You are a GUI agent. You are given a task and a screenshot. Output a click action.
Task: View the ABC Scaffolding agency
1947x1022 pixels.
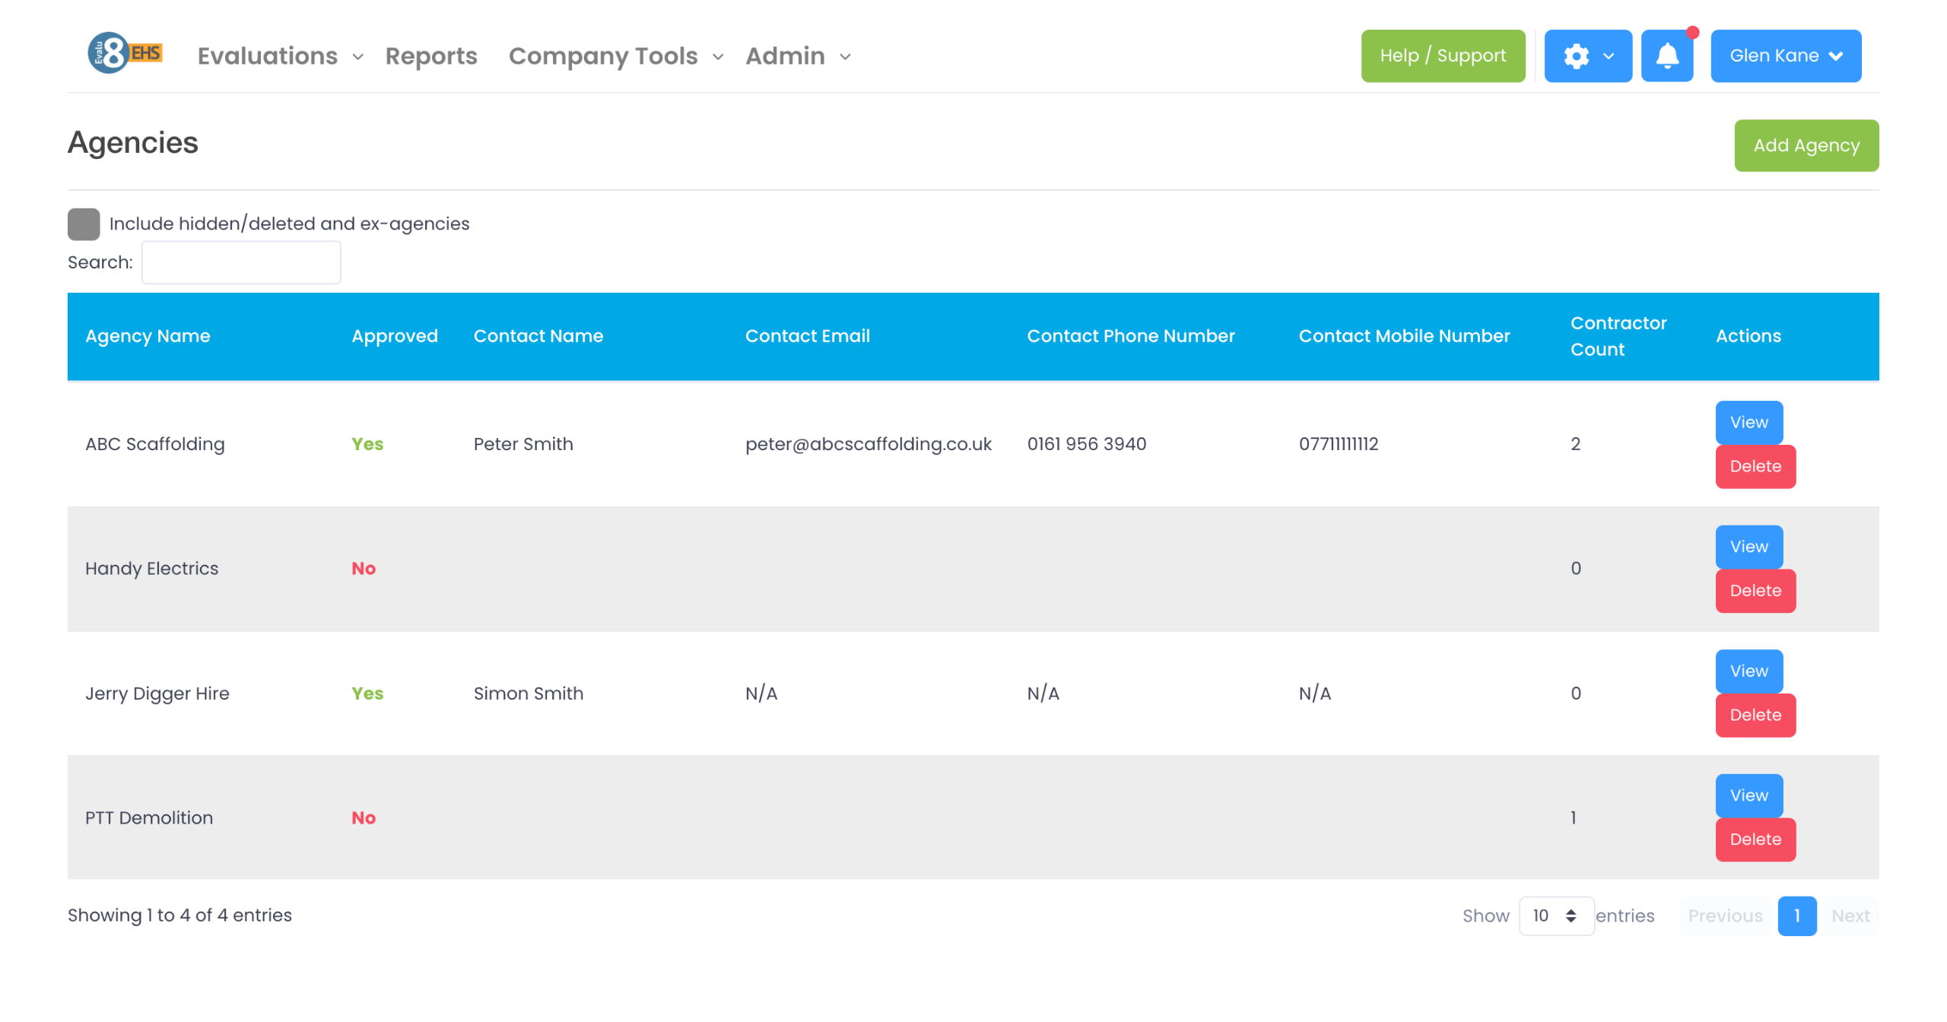[1748, 422]
